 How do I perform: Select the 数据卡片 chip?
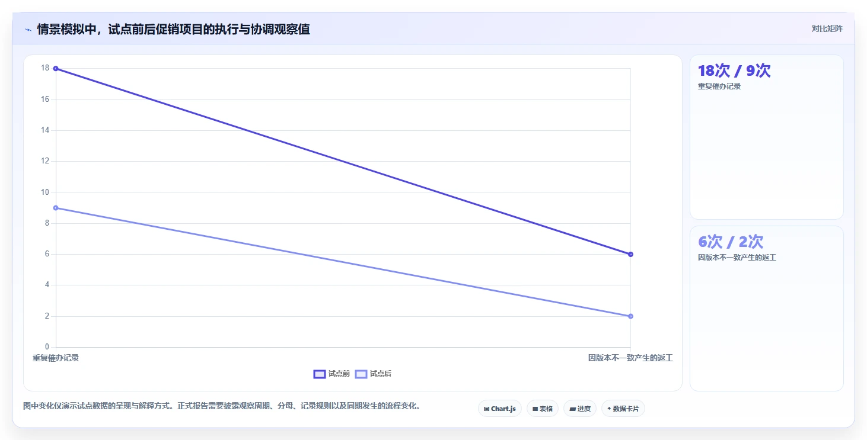point(623,409)
